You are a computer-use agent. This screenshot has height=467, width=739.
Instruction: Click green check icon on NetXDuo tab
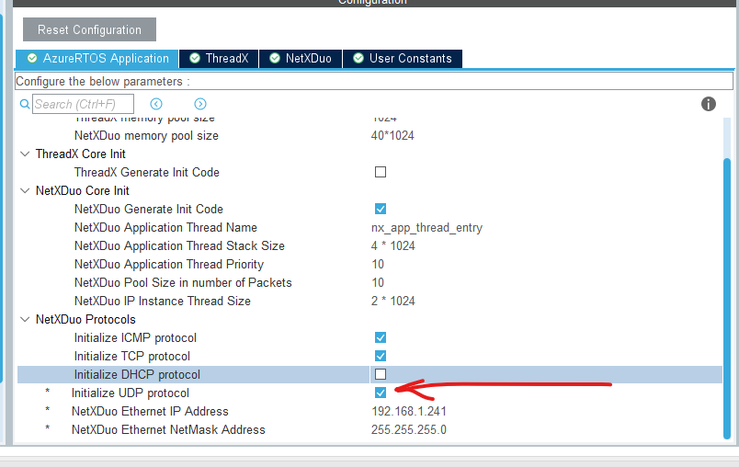click(x=275, y=58)
